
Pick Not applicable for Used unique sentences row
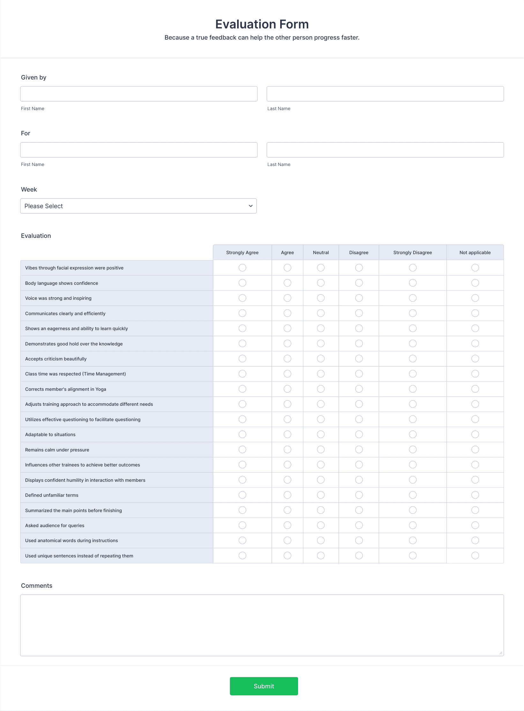coord(475,556)
